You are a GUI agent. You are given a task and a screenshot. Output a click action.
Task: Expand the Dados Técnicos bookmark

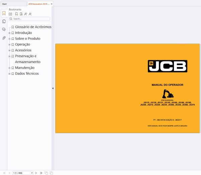(x=9, y=74)
